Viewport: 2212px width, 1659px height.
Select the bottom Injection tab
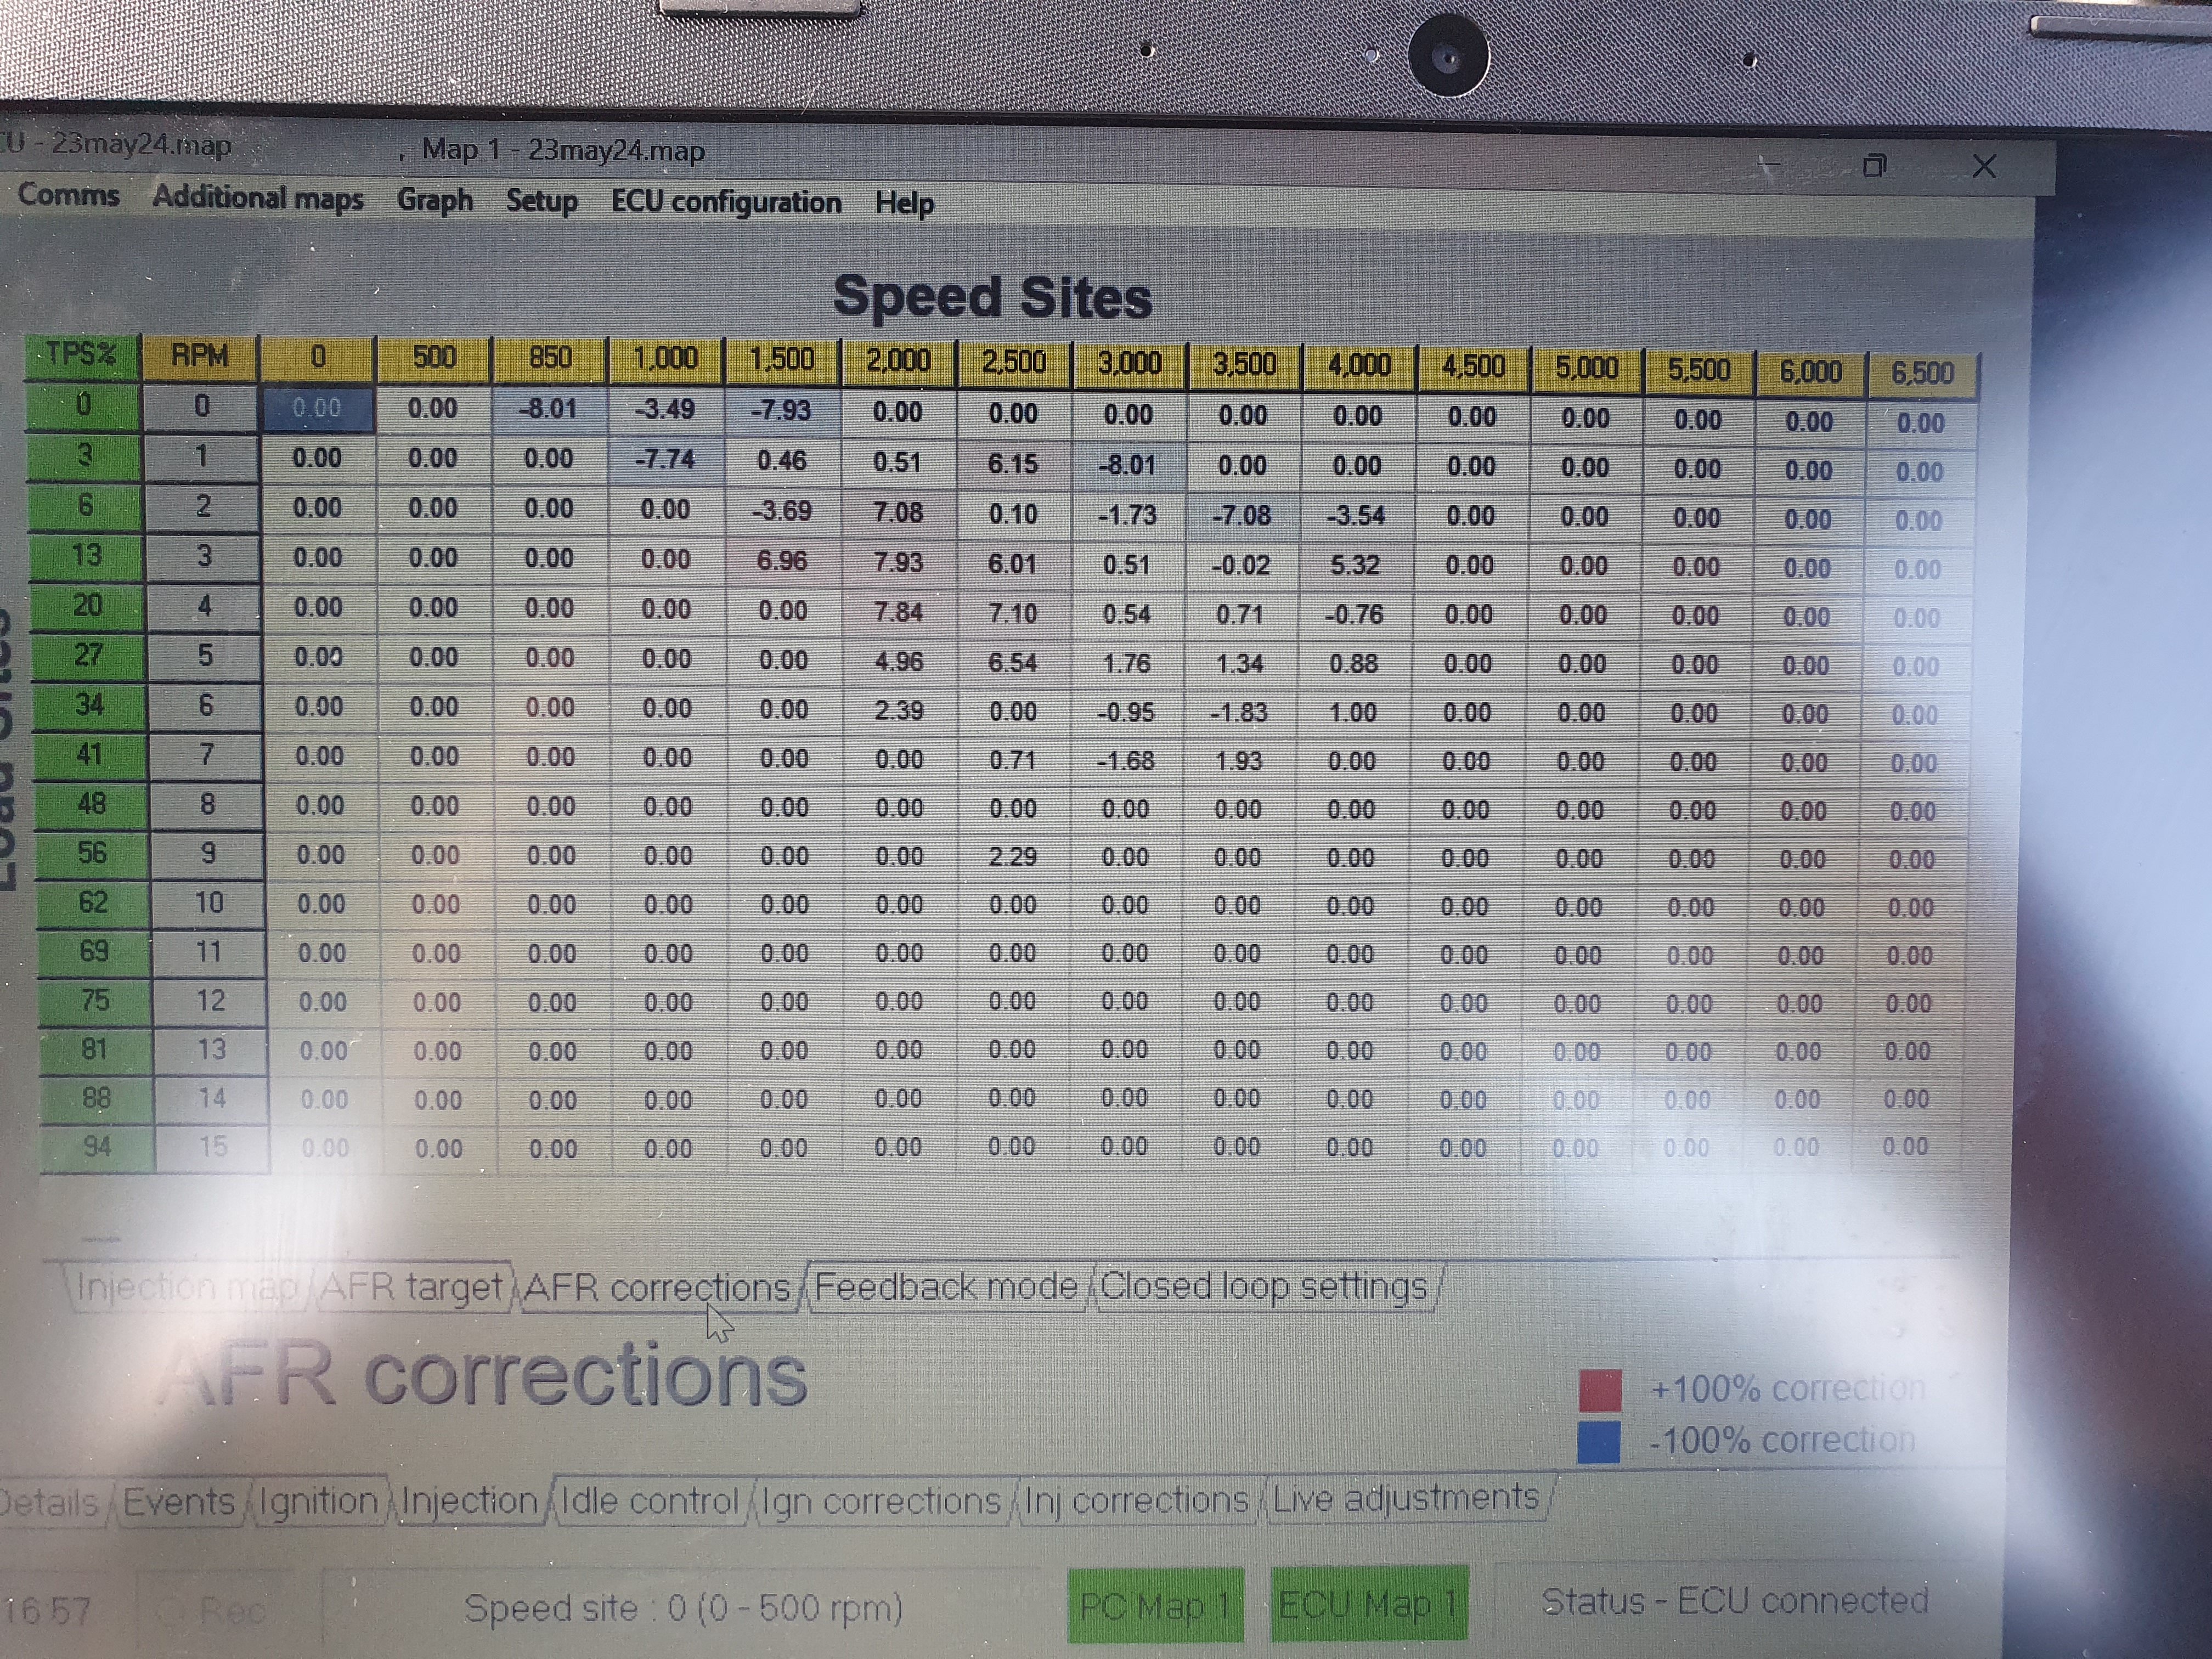tap(470, 1501)
